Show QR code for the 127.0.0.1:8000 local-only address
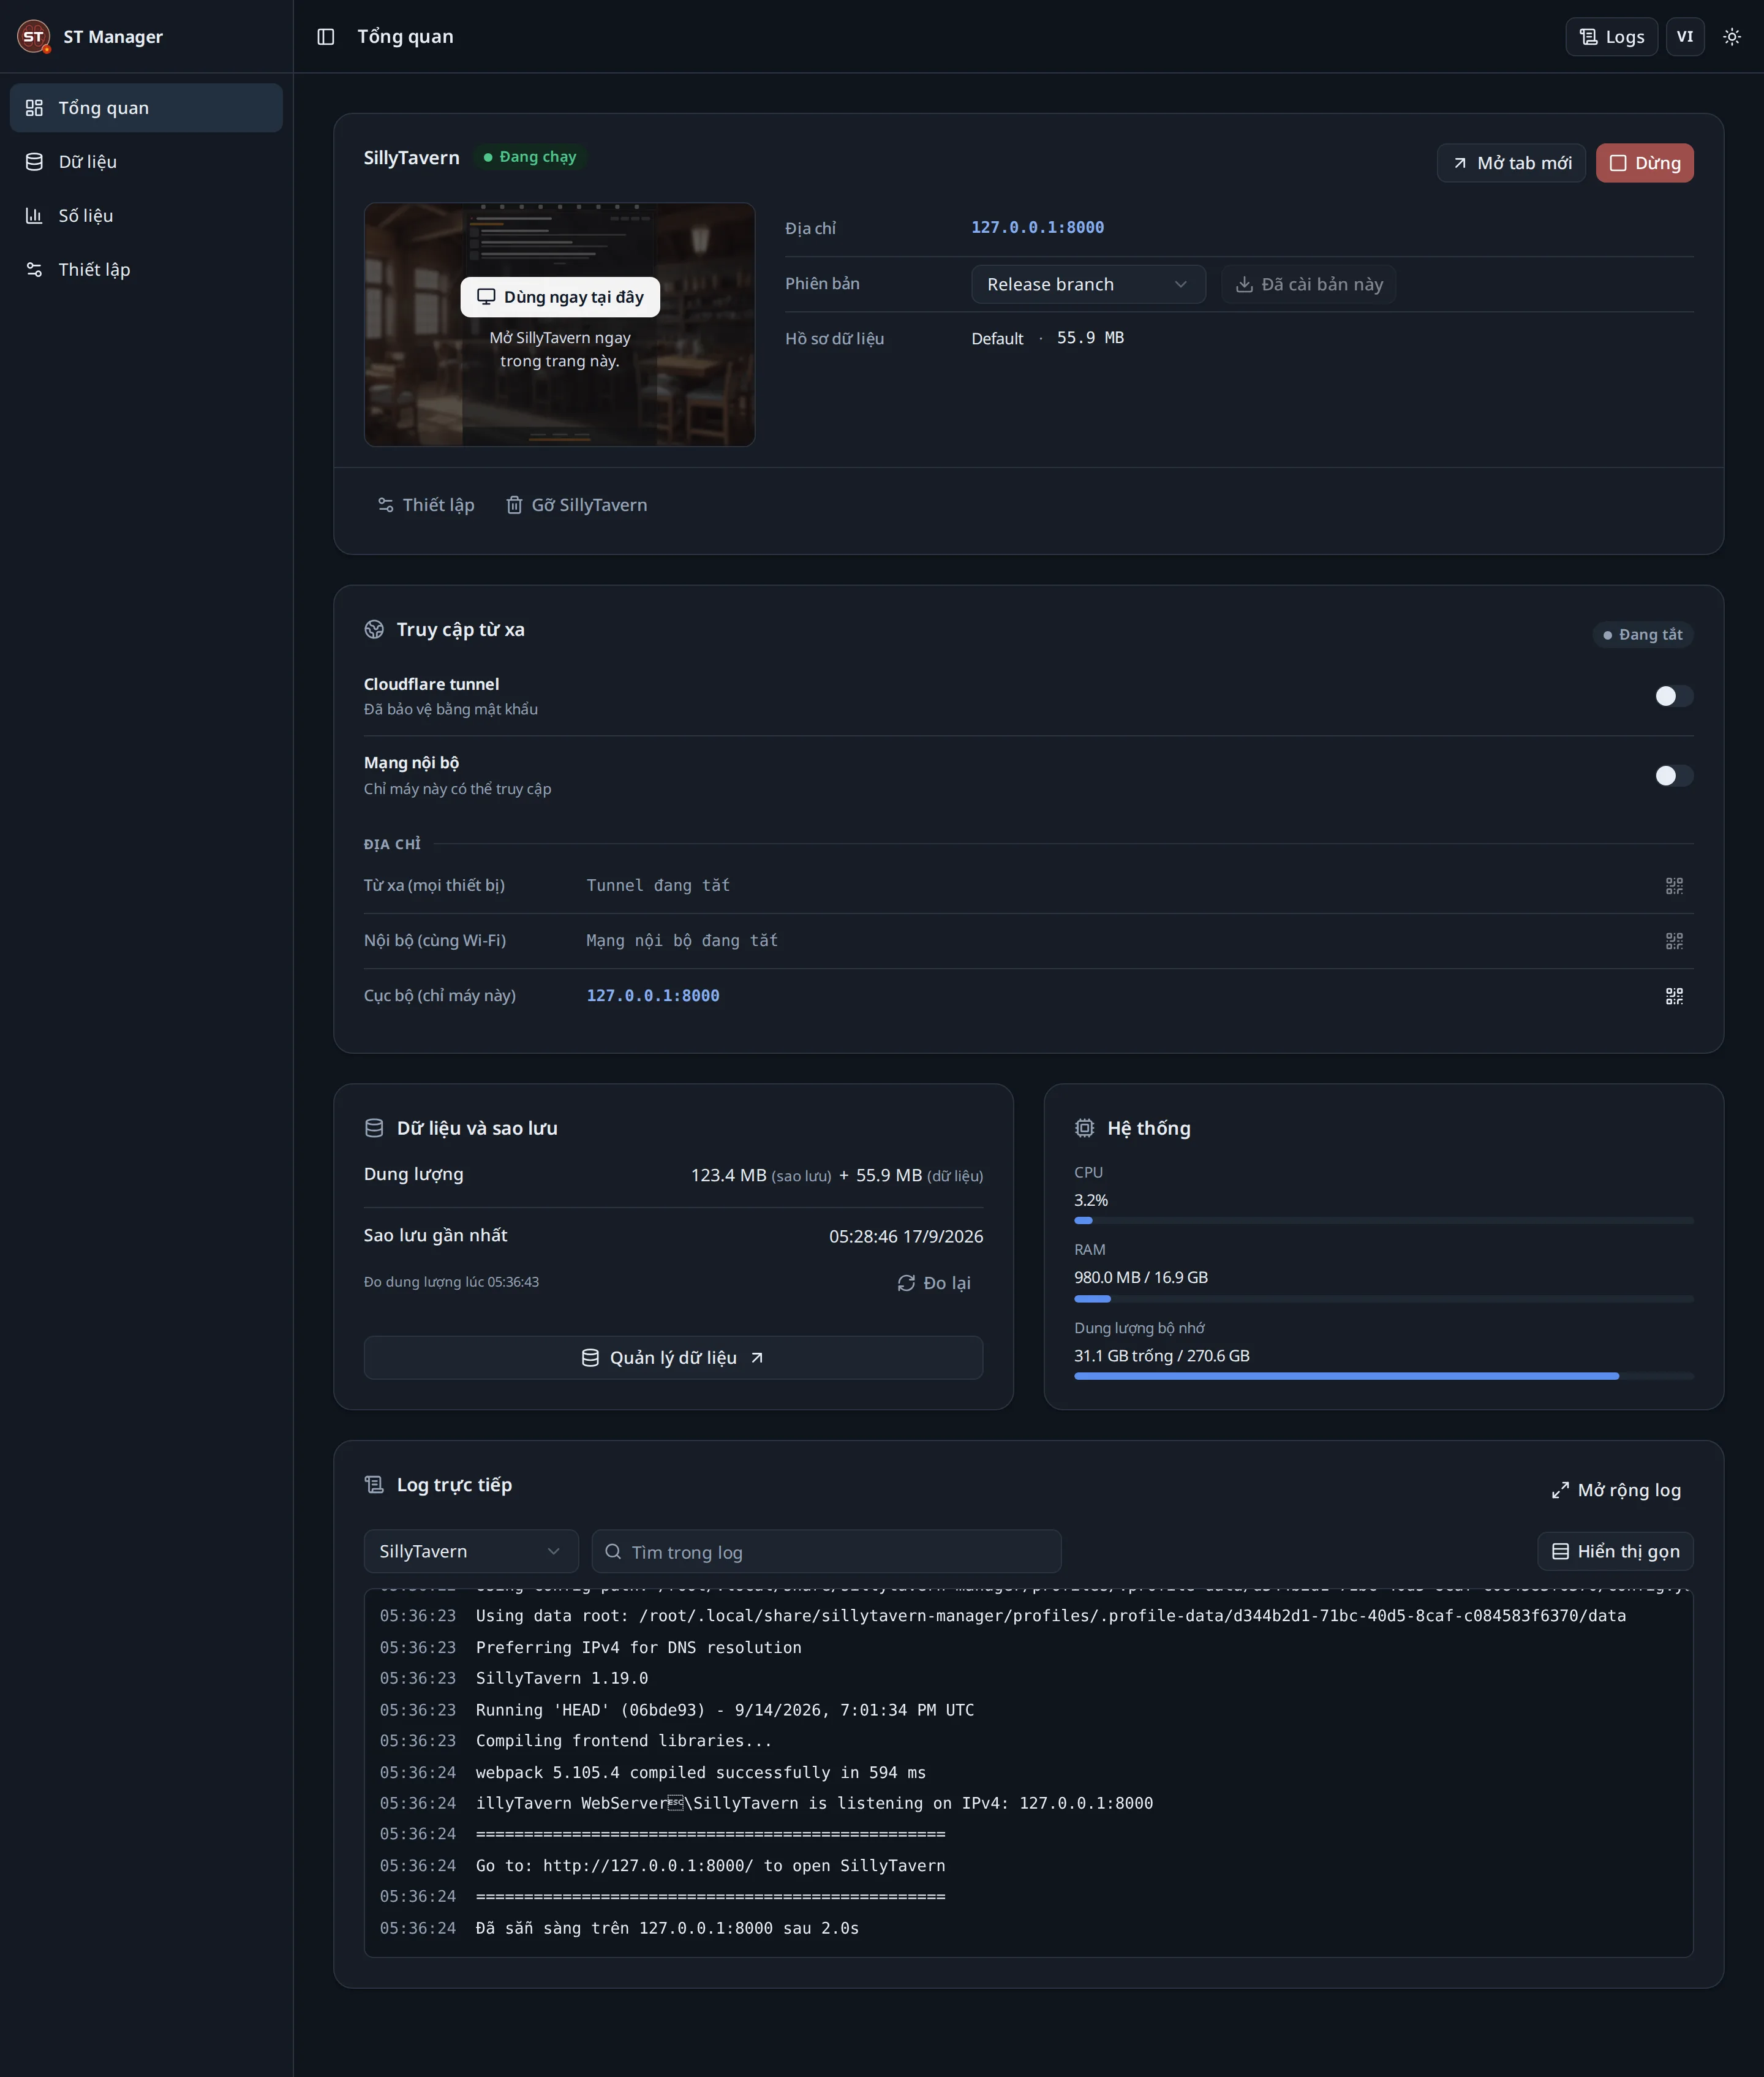1764x2077 pixels. 1674,996
